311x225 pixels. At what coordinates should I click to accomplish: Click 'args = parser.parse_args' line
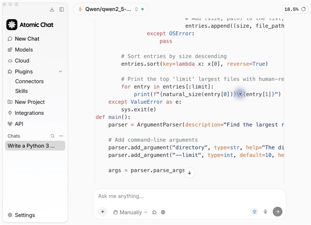tap(147, 170)
